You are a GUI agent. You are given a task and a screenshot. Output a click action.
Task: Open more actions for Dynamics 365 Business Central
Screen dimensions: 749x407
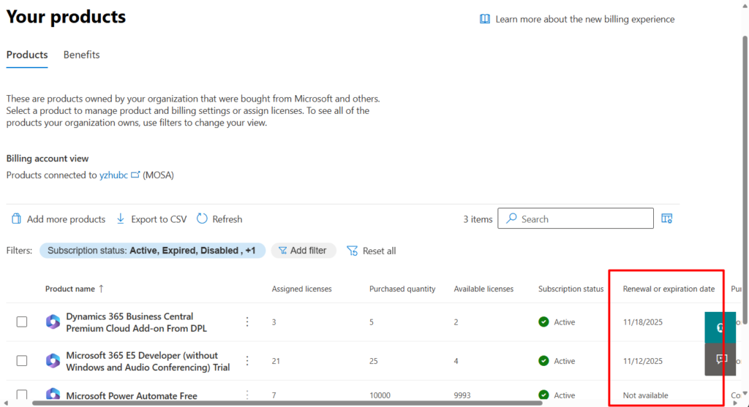tap(247, 322)
